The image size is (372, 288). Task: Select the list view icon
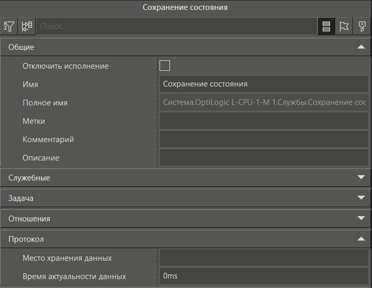click(x=326, y=26)
